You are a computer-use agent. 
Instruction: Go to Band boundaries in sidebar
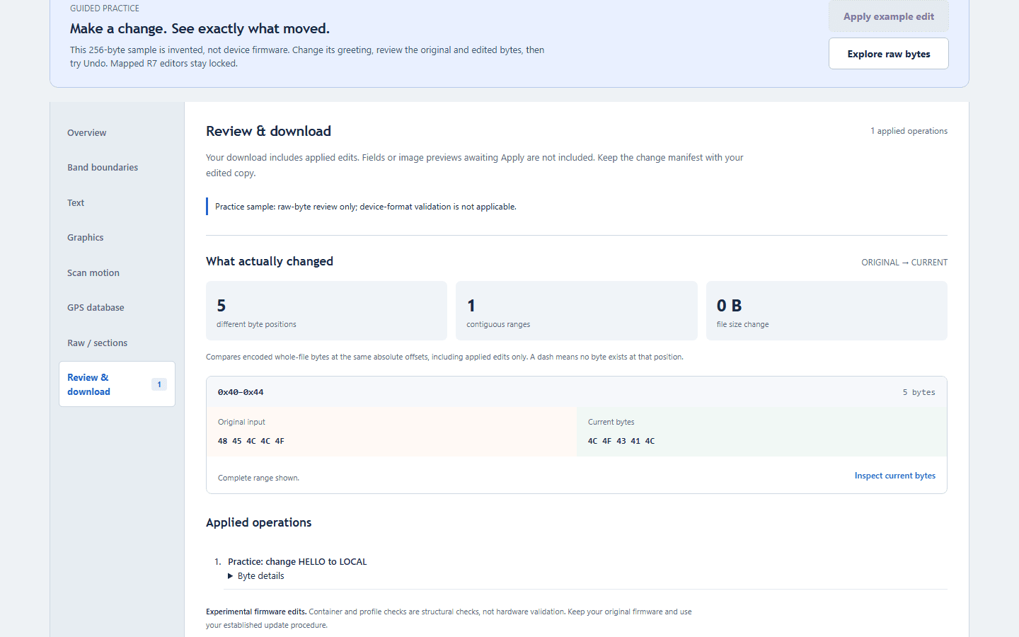click(117, 168)
